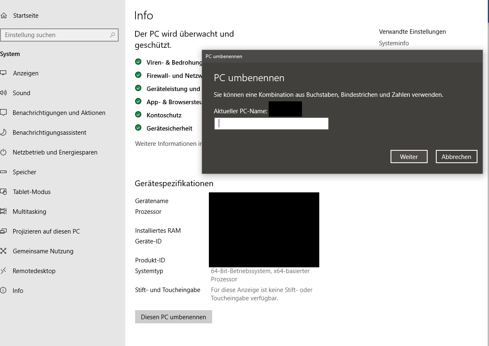489x346 pixels.
Task: Click the PC umbenennen dialog title bar
Action: tap(342, 56)
